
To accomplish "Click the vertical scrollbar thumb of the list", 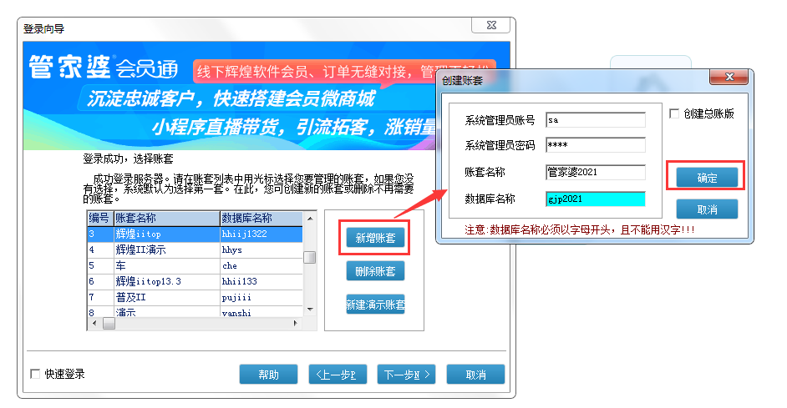I will (x=310, y=257).
